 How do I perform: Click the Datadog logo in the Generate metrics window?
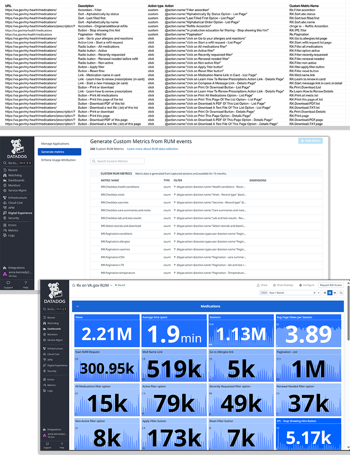coord(17,149)
